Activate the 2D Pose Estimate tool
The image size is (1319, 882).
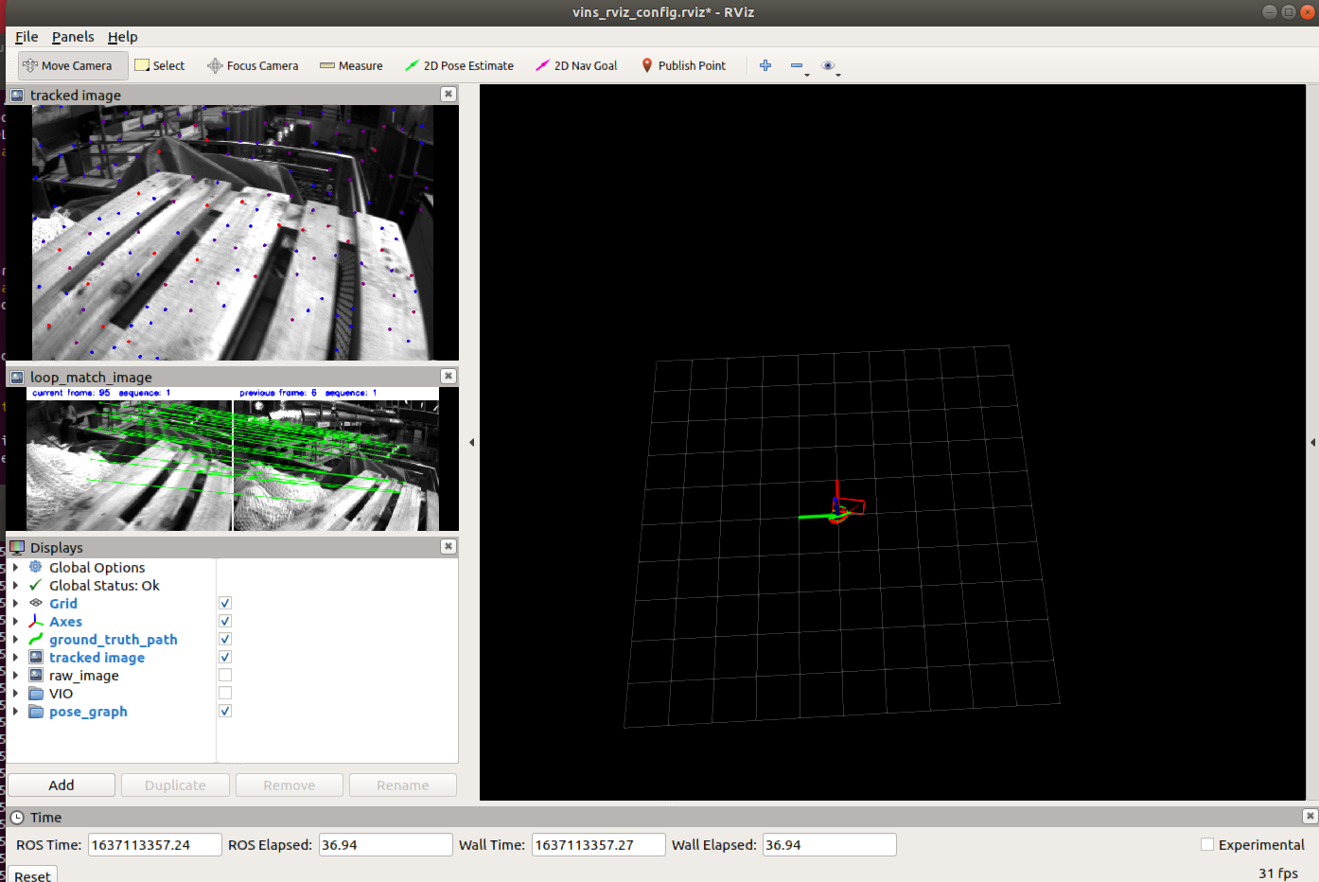[459, 65]
